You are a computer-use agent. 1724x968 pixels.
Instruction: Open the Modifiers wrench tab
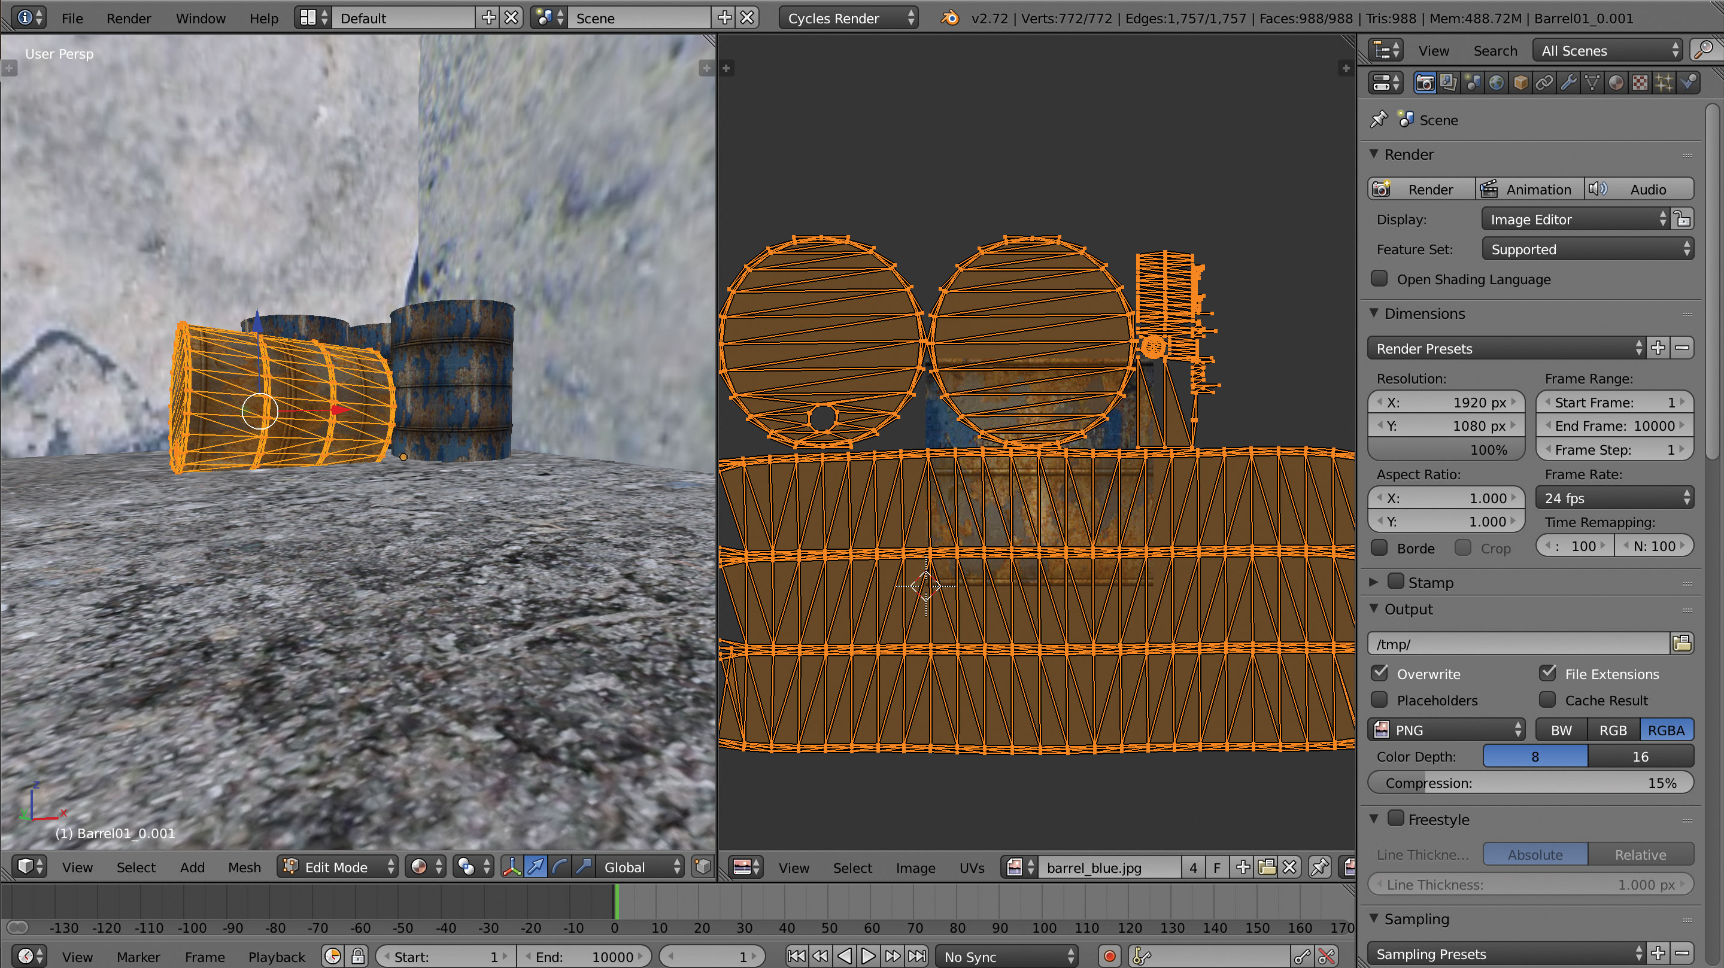pos(1568,83)
